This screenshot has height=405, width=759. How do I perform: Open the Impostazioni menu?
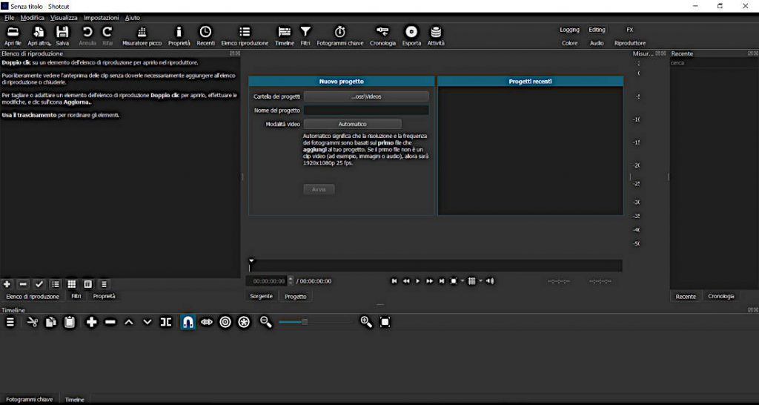pyautogui.click(x=101, y=17)
